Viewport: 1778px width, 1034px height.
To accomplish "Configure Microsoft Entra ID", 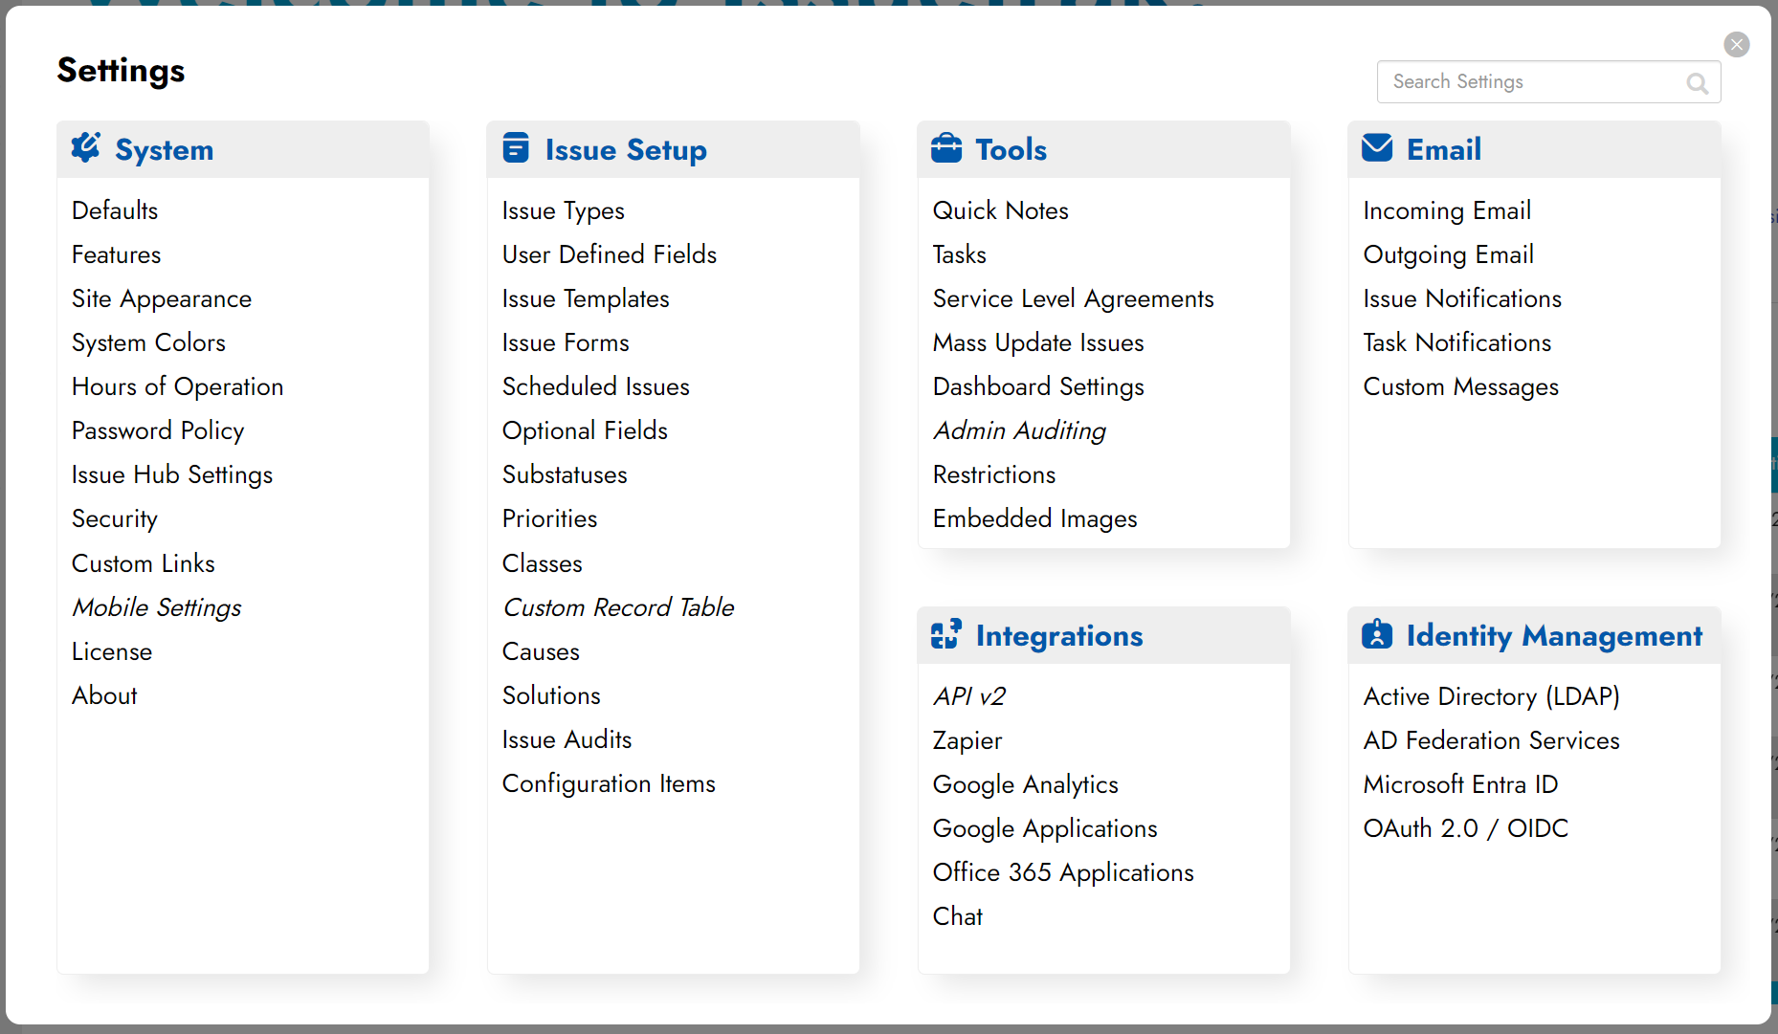I will pos(1460,784).
